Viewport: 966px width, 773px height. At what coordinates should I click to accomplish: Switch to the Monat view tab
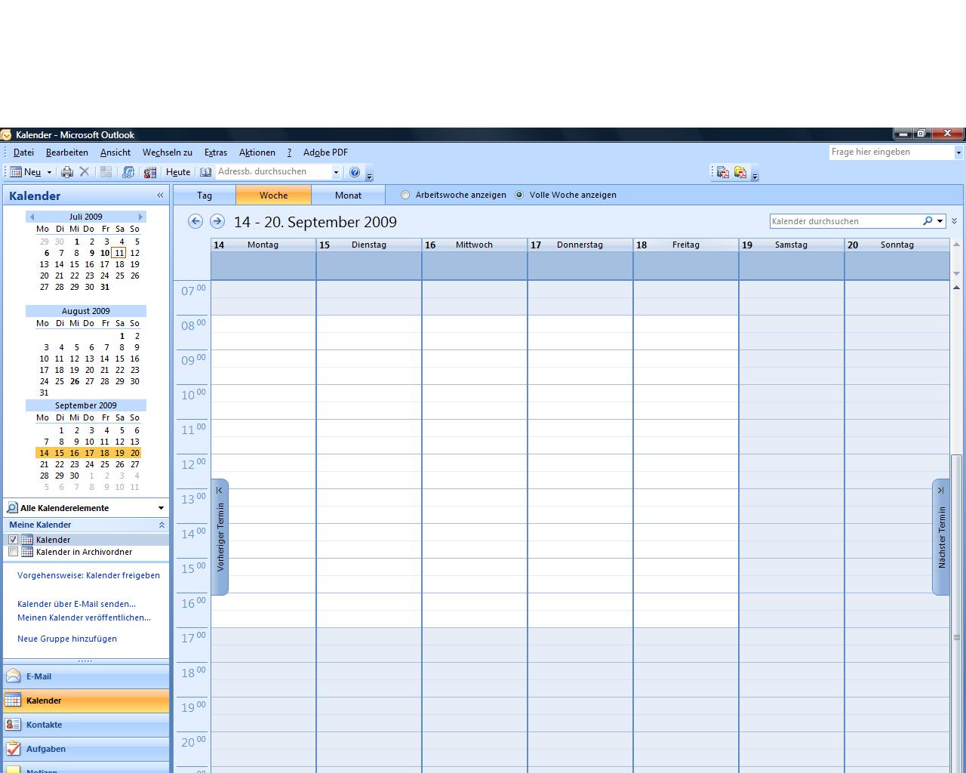click(x=348, y=196)
